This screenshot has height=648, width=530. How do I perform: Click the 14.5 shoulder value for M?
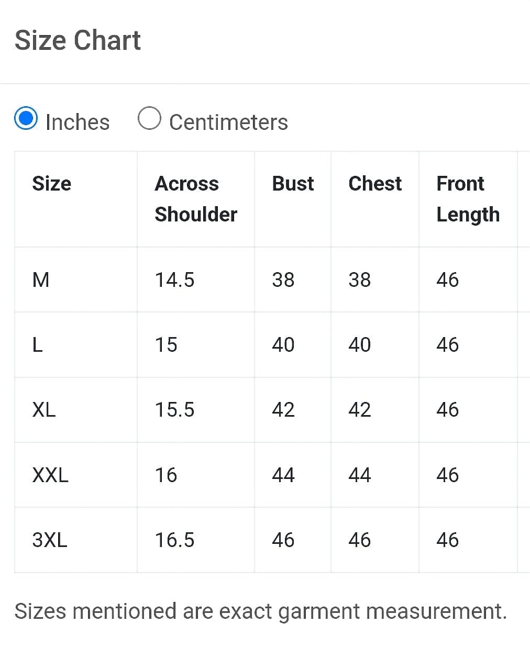(x=174, y=280)
